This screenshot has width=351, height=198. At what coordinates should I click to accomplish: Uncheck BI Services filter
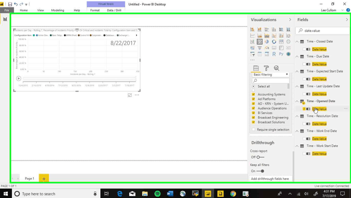(x=253, y=113)
